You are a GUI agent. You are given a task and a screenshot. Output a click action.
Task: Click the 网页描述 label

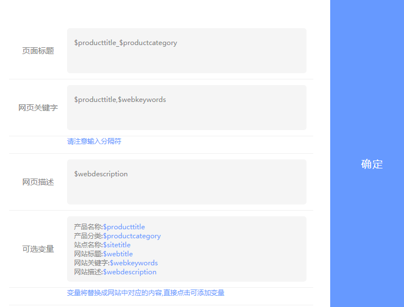coord(38,182)
